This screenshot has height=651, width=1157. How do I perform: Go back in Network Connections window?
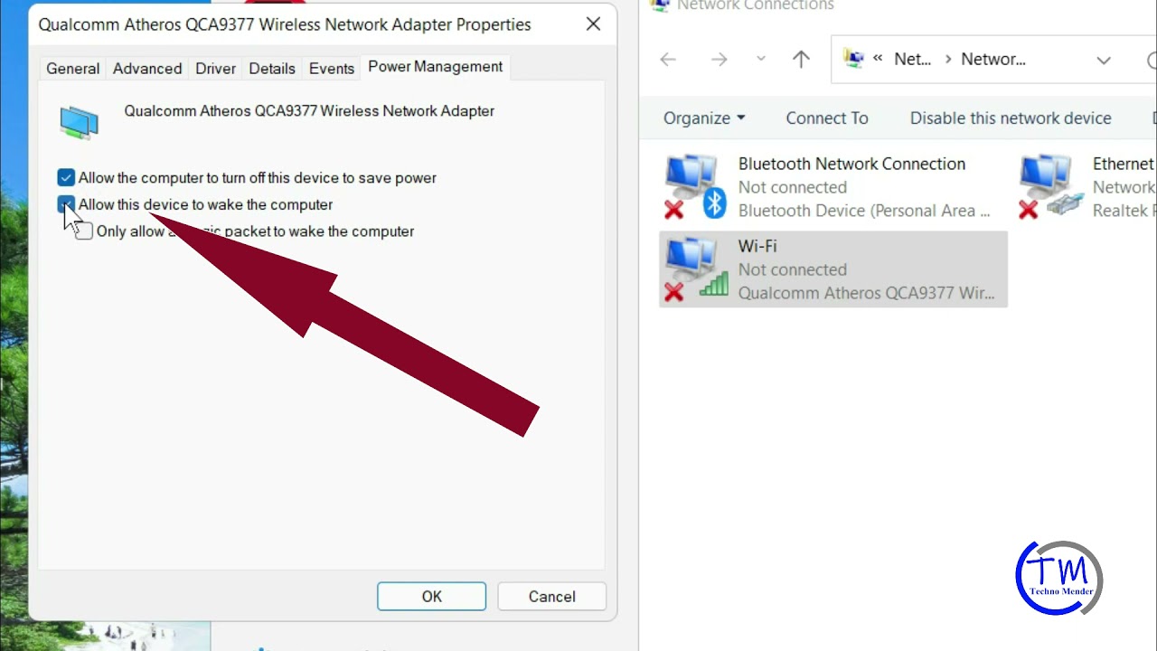[668, 60]
